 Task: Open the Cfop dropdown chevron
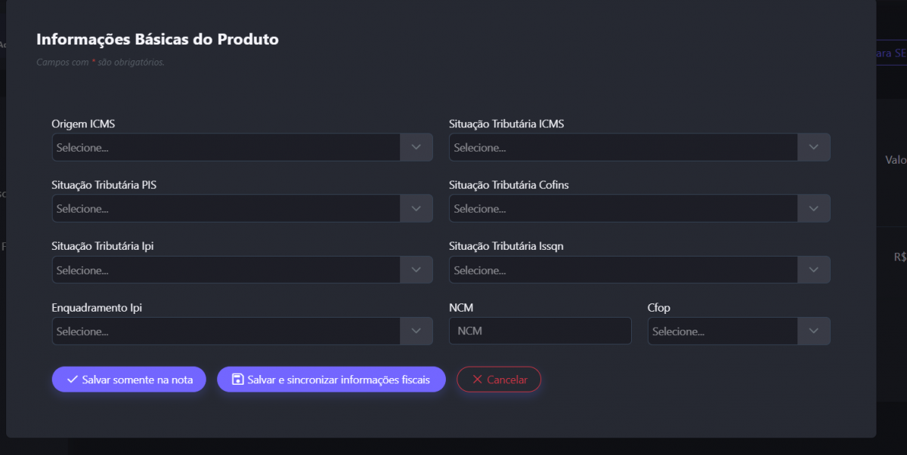point(813,330)
